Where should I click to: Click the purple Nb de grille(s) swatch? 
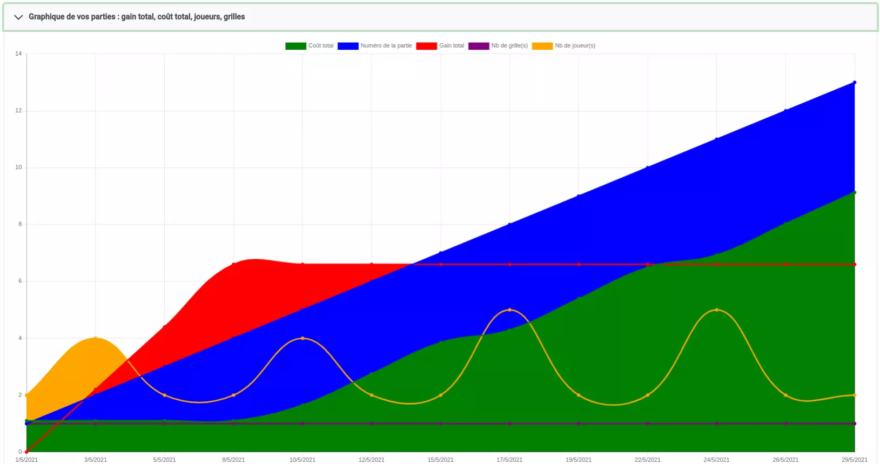(479, 46)
